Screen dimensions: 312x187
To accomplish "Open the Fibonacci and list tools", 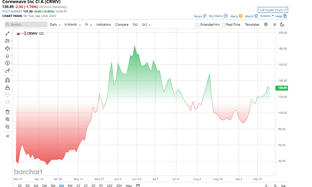I will [x=7, y=41].
